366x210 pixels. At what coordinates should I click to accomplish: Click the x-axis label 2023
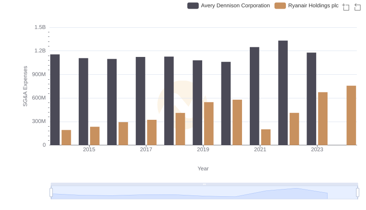coord(317,149)
